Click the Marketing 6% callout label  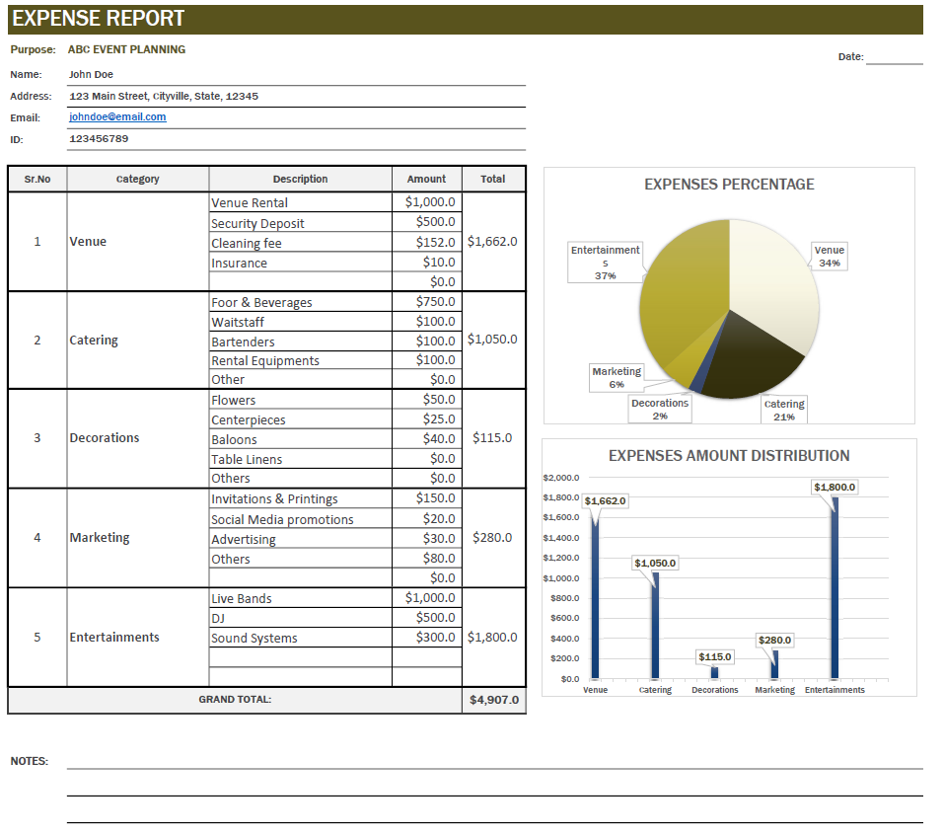point(617,376)
